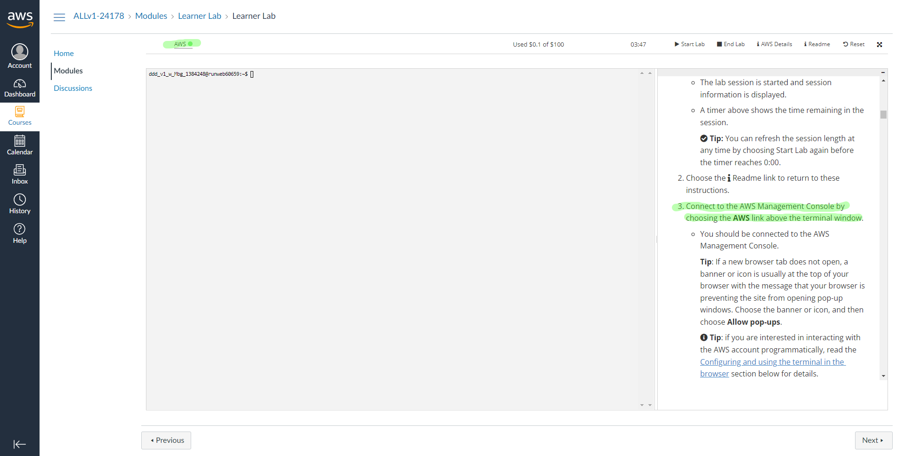The height and width of the screenshot is (456, 904).
Task: Open the Inbox icon
Action: point(20,170)
